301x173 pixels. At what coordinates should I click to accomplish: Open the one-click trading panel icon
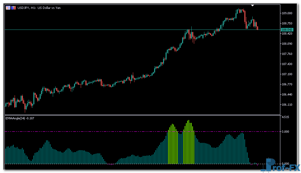pos(8,8)
